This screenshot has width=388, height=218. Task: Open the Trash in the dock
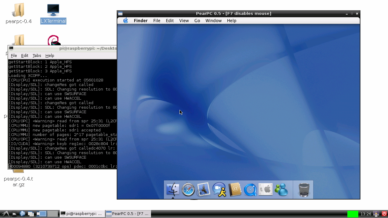tap(304, 190)
